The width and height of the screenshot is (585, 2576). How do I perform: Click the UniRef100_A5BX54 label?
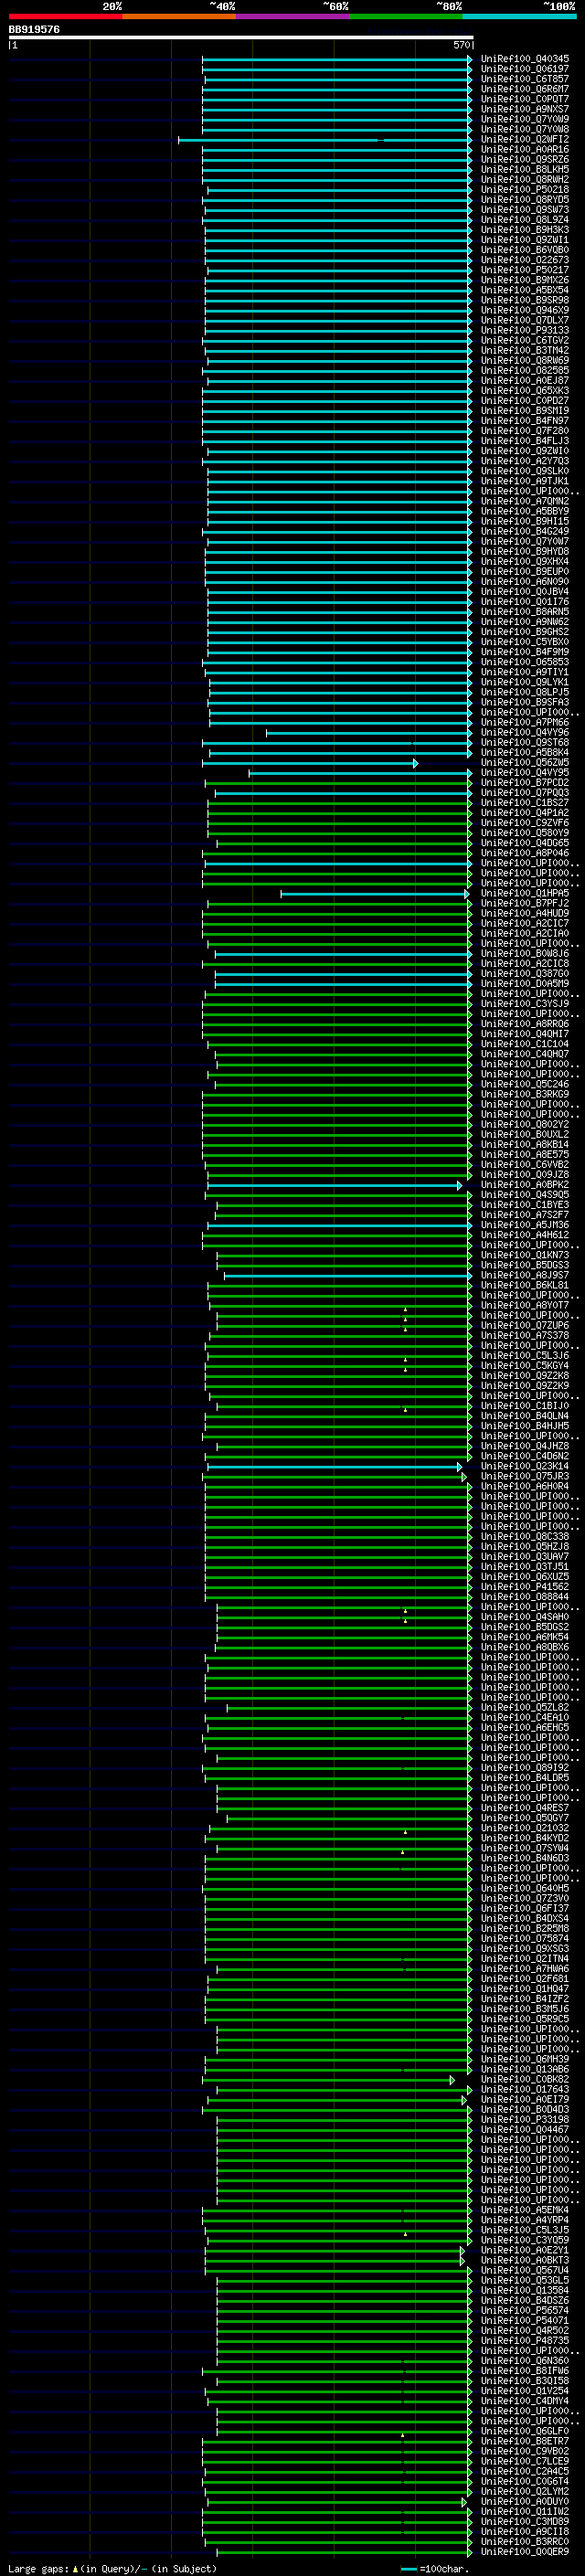525,290
